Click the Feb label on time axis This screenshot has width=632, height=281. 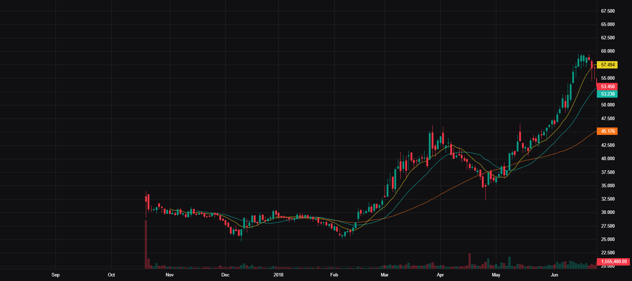(x=334, y=275)
